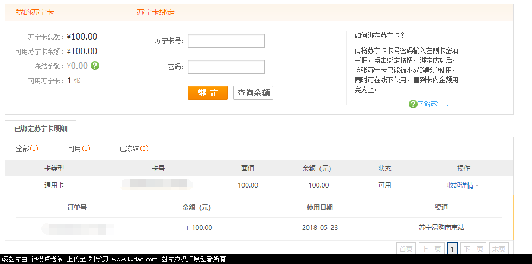532x264 pixels.
Task: Click the orange 绑定 button
Action: point(208,93)
